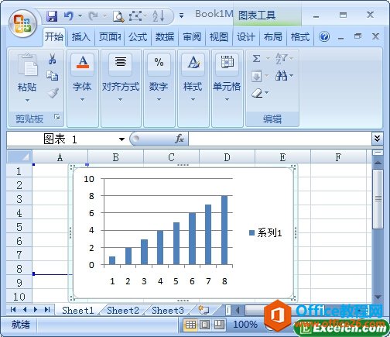
Task: Toggle Page Break Preview view button
Action: pos(219,325)
